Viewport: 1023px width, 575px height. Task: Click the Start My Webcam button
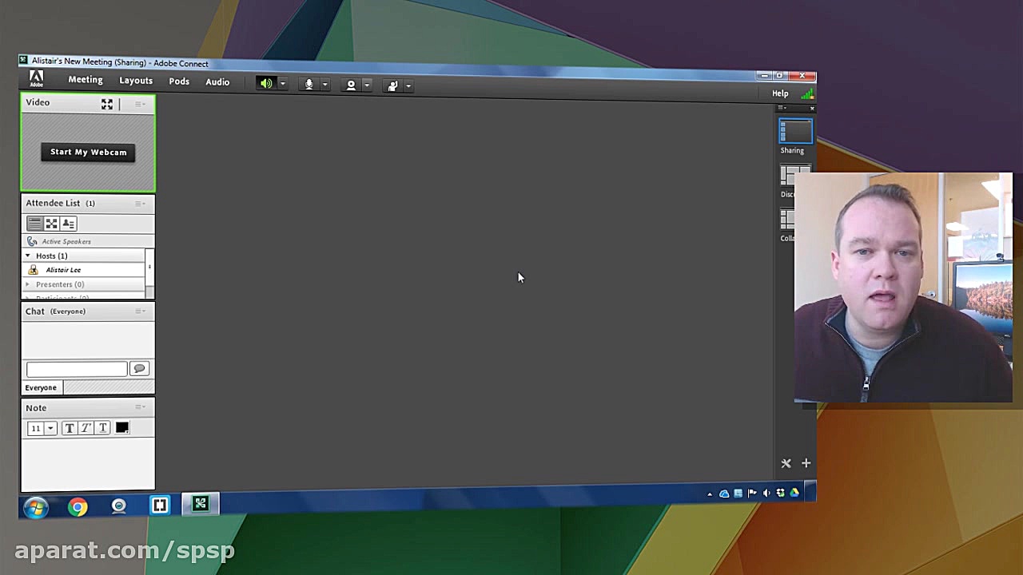tap(88, 152)
